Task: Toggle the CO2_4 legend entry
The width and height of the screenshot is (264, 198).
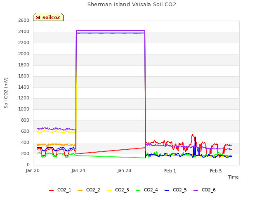Action: (x=147, y=190)
